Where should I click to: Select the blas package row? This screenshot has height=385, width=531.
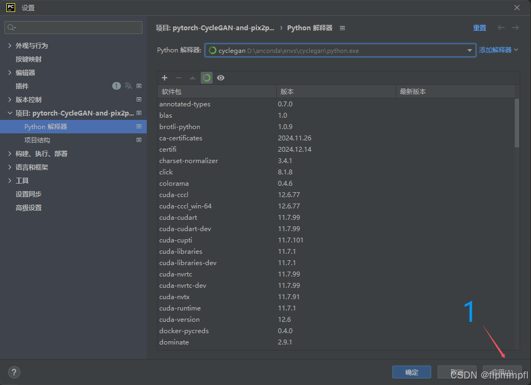[x=336, y=115]
